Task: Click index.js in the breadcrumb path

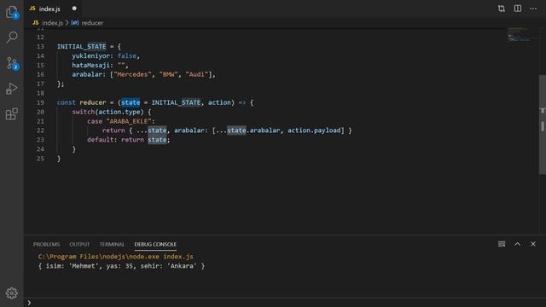Action: (x=52, y=23)
